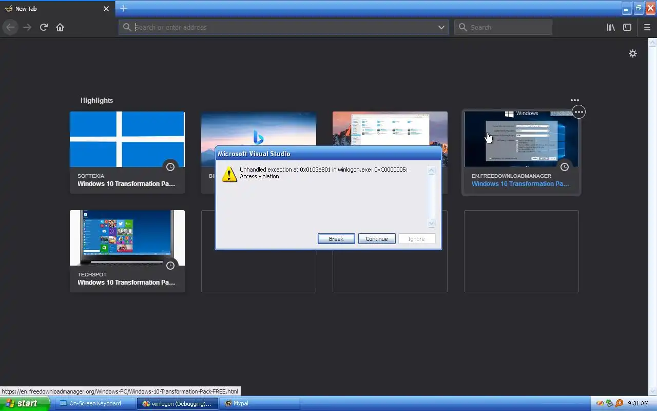Open options menu on FreeDownloadManager card
This screenshot has height=411, width=657.
pyautogui.click(x=579, y=112)
